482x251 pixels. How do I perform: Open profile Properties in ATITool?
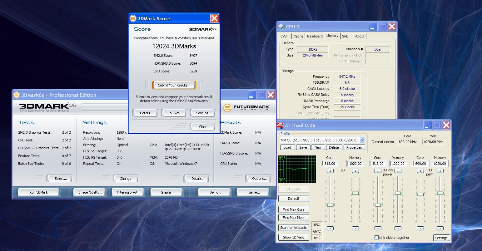point(354,147)
